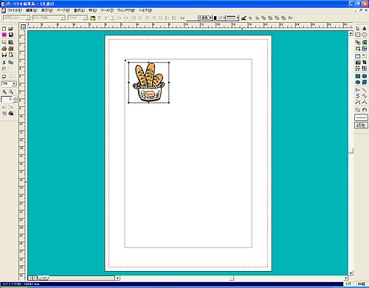Click the Save floppy disk icon

(x=11, y=35)
